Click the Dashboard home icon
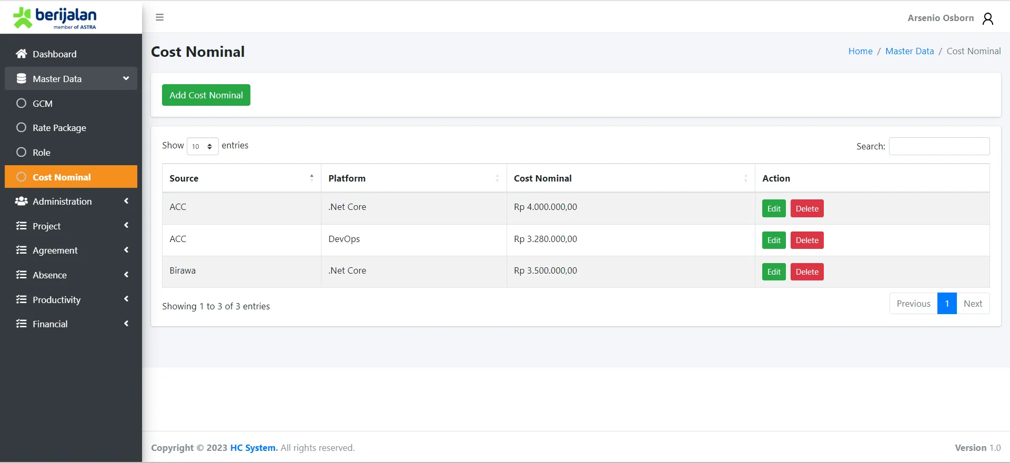The height and width of the screenshot is (463, 1010). click(21, 54)
